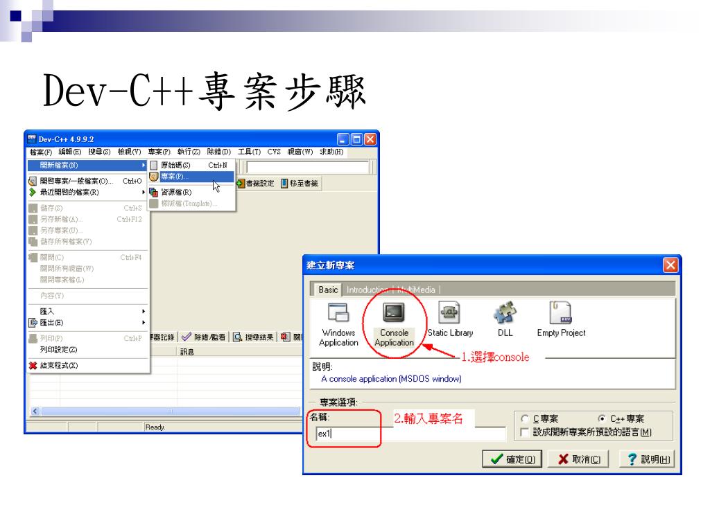
Task: Click 列印設定(Z) menu entry
Action: [87, 350]
